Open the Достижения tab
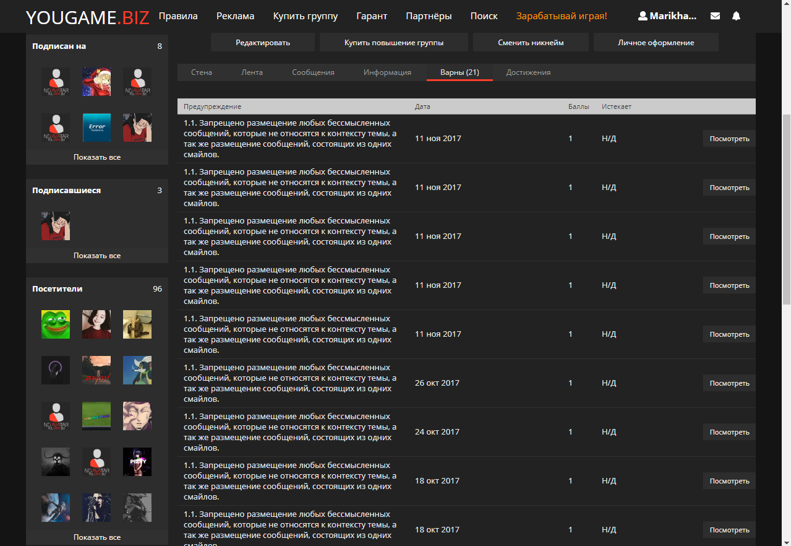Viewport: 791px width, 546px height. pos(528,72)
